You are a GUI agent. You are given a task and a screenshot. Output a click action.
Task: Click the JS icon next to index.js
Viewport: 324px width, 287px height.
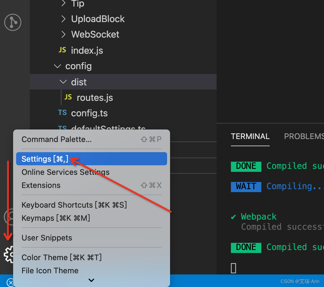pos(62,50)
